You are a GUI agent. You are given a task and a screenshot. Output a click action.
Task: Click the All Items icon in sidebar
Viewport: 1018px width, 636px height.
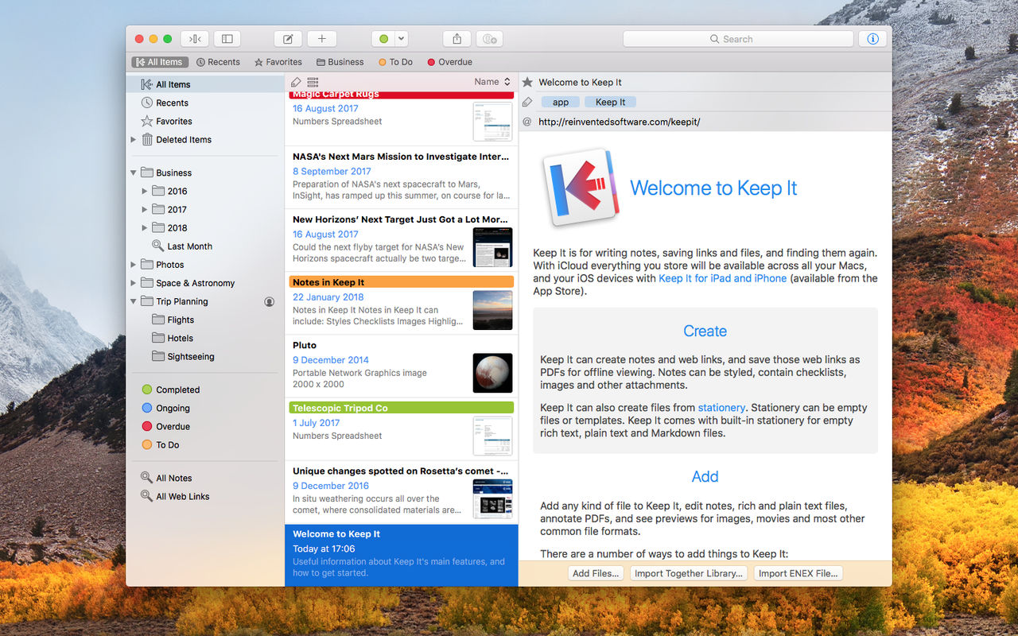tap(147, 84)
